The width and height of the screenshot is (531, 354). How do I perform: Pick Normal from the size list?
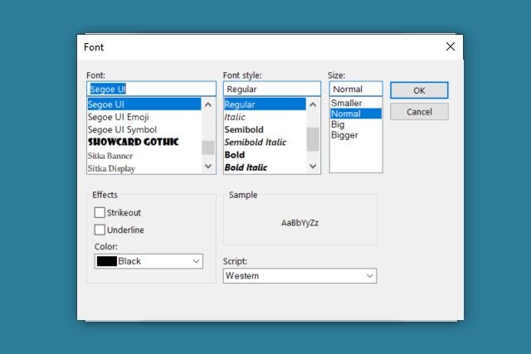click(x=356, y=114)
